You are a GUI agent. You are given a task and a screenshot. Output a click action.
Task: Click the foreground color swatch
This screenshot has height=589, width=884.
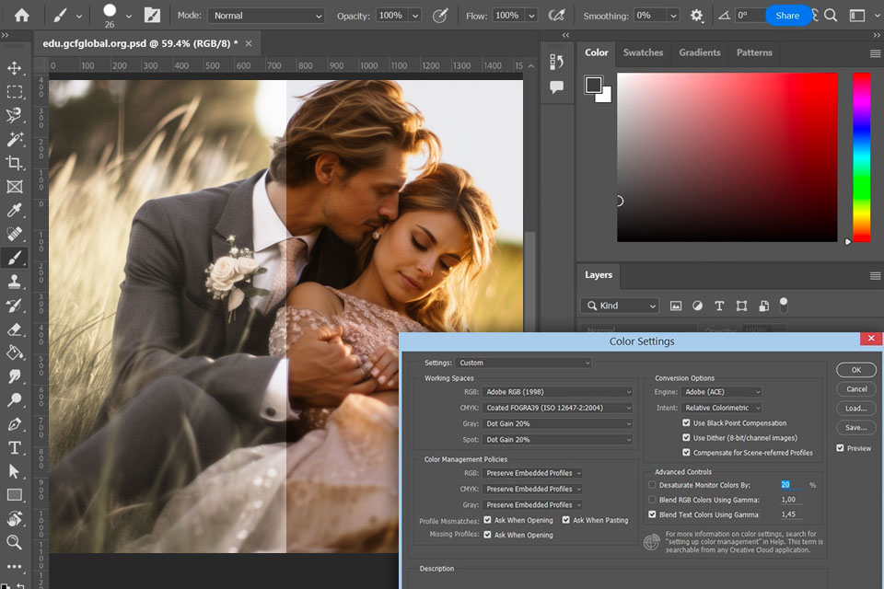tap(593, 85)
